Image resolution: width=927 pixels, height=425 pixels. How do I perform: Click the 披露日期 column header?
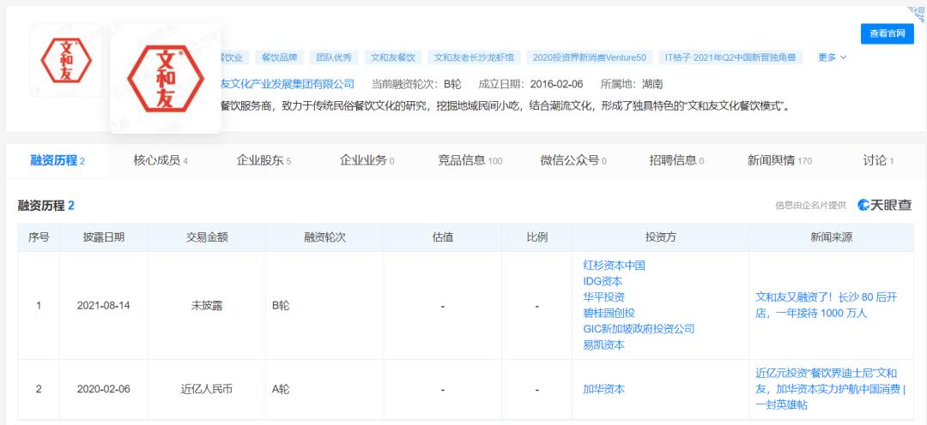[104, 237]
